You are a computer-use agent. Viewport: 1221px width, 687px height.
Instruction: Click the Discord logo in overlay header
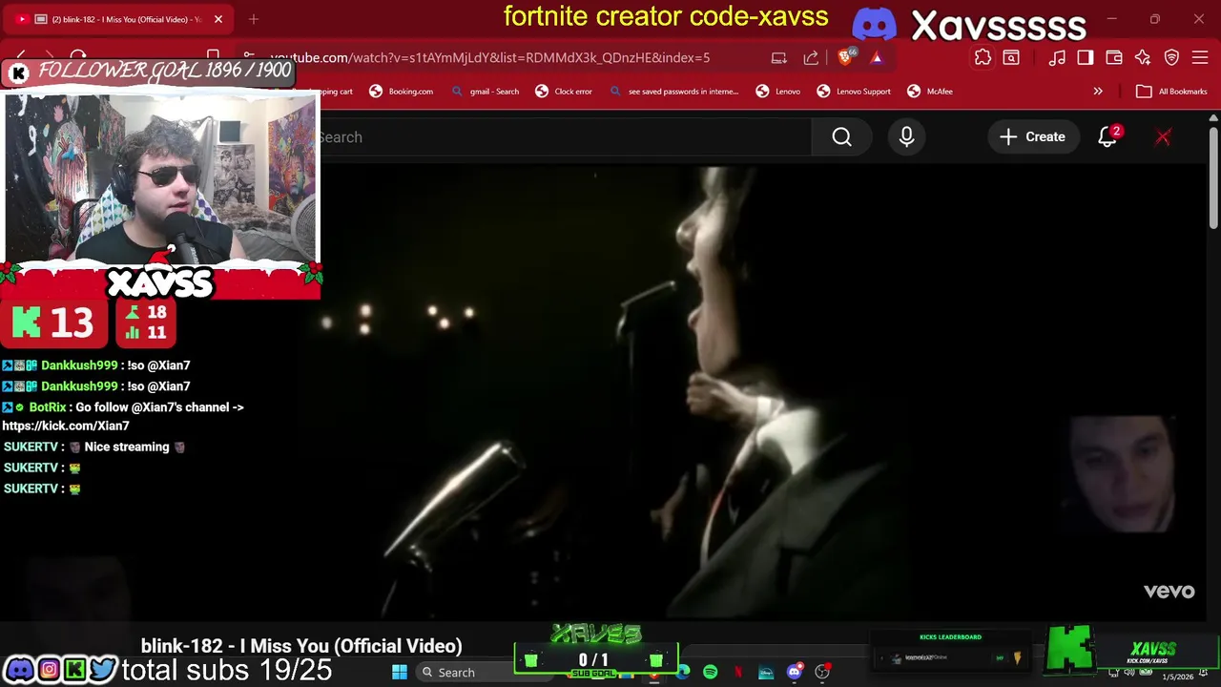tap(875, 24)
